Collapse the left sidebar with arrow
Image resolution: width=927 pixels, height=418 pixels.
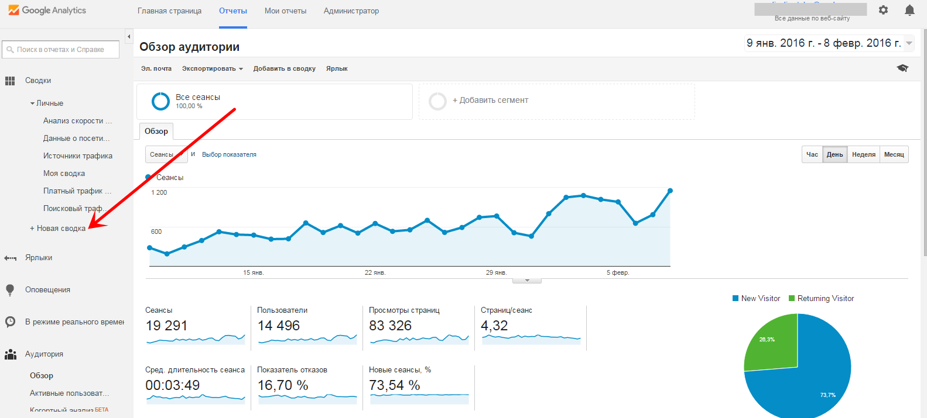coord(129,36)
